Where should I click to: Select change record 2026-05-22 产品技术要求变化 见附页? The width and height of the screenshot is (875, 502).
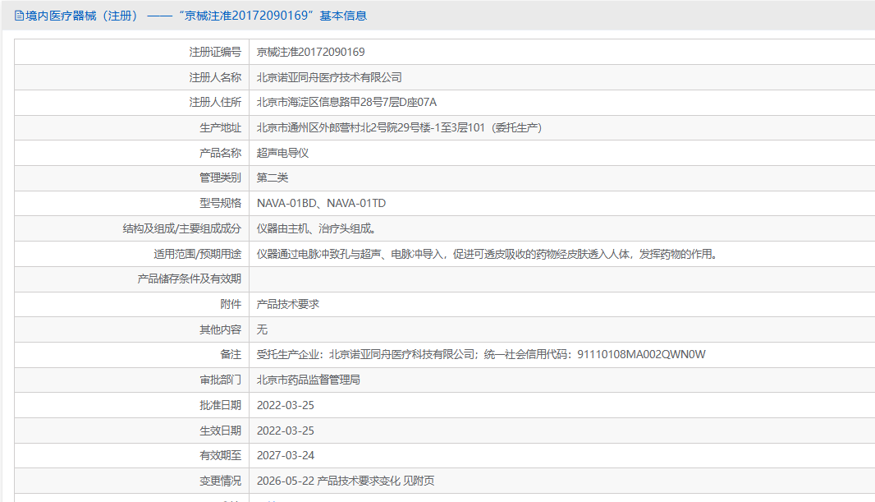click(346, 481)
